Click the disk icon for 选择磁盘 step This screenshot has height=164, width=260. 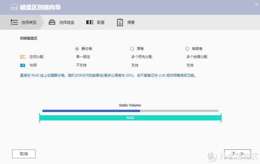coord(52,22)
